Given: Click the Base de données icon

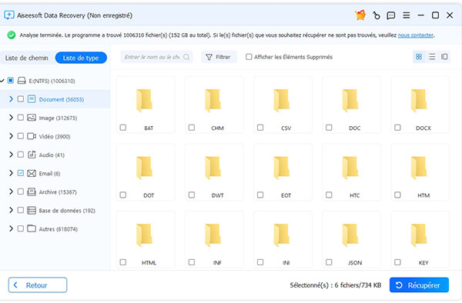Looking at the screenshot, I should (x=32, y=211).
